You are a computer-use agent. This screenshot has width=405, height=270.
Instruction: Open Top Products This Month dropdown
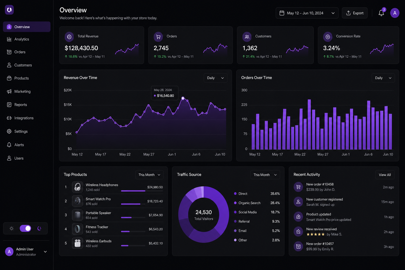150,175
